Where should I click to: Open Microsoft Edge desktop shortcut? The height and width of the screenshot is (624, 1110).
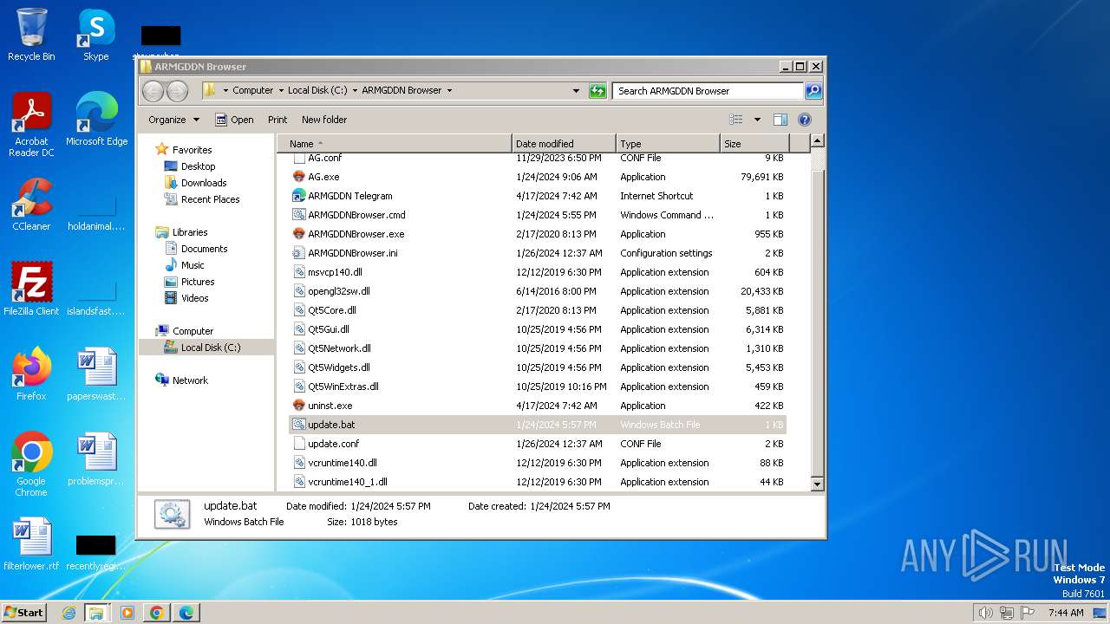click(x=96, y=120)
